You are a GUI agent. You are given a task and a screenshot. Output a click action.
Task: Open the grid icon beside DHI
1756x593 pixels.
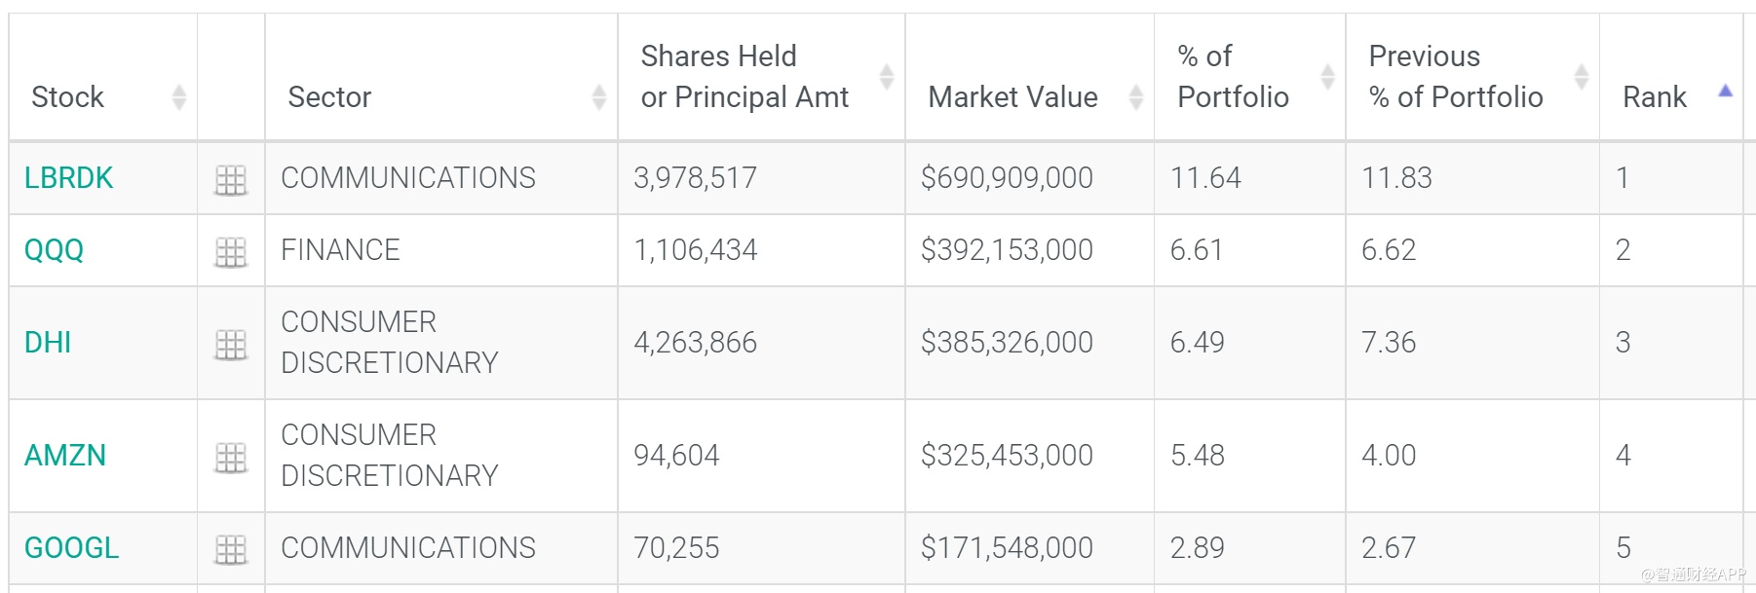(231, 345)
